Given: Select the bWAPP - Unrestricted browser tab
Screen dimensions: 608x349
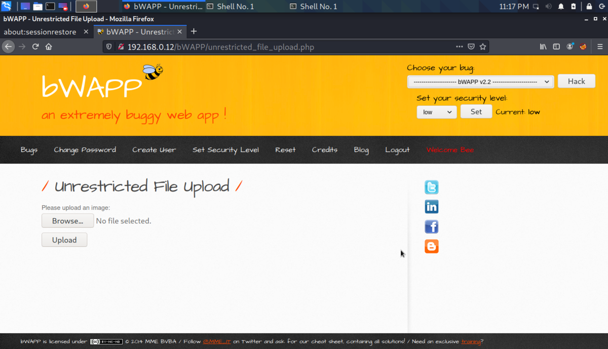Looking at the screenshot, I should coord(139,32).
